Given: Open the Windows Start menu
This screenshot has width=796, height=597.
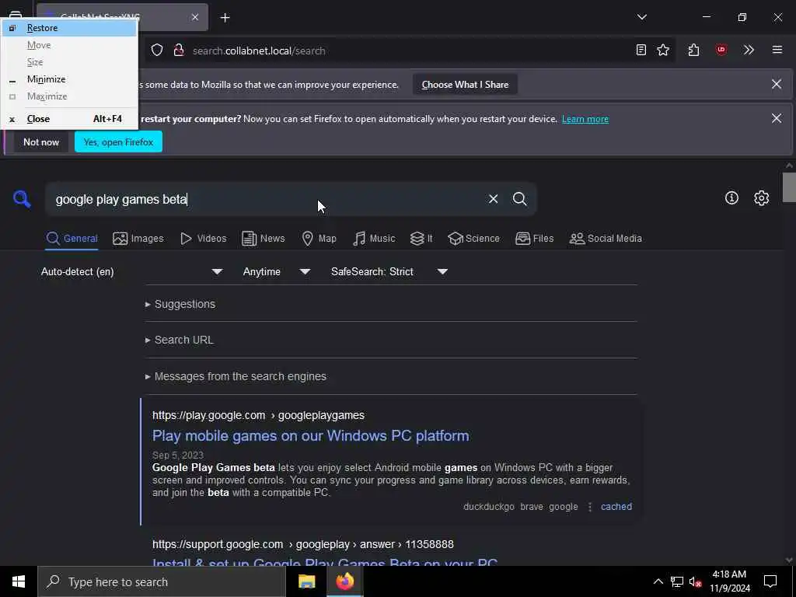Looking at the screenshot, I should click(19, 581).
